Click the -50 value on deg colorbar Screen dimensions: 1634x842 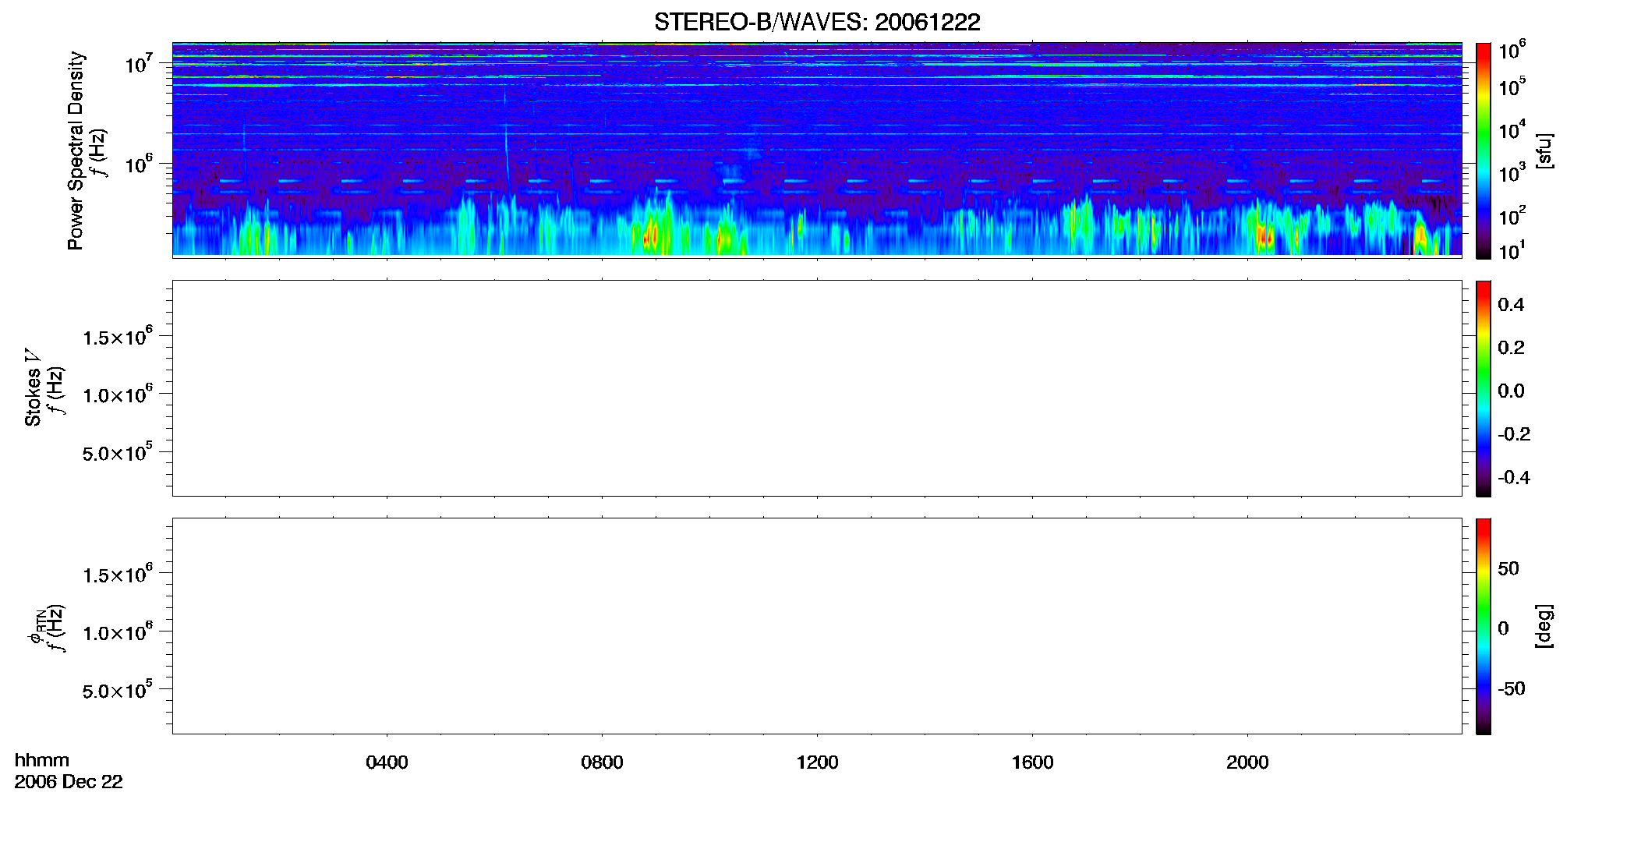(1511, 689)
